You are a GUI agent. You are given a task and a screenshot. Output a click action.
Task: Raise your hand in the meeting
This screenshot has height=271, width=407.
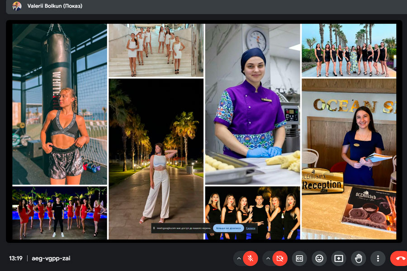point(358,258)
